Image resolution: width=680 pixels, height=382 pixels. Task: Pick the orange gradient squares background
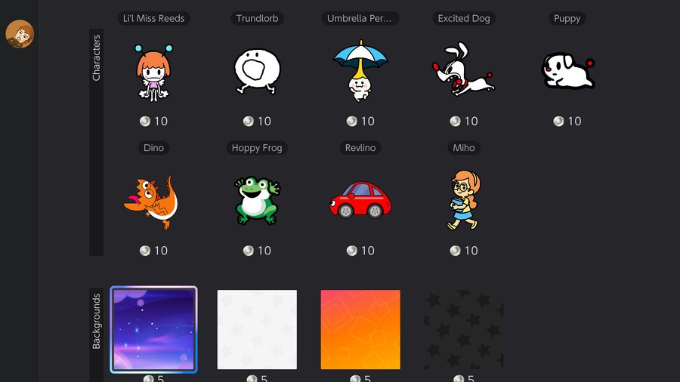click(360, 330)
